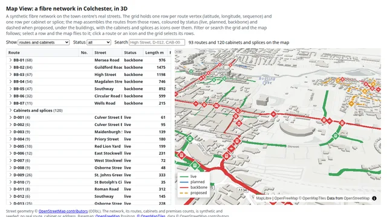The height and width of the screenshot is (217, 387).
Task: Click the lone red splice marker below Boating Lake
Action: click(273, 114)
